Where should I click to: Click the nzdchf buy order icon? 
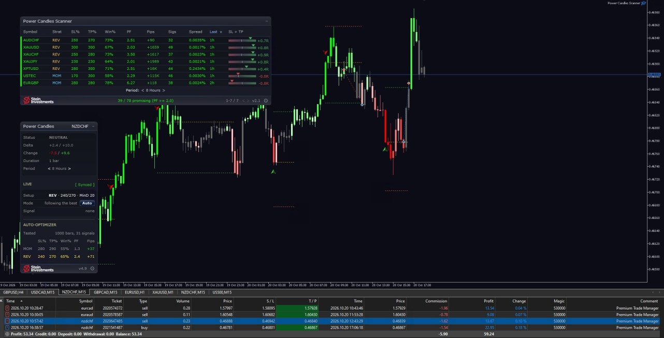(7, 328)
